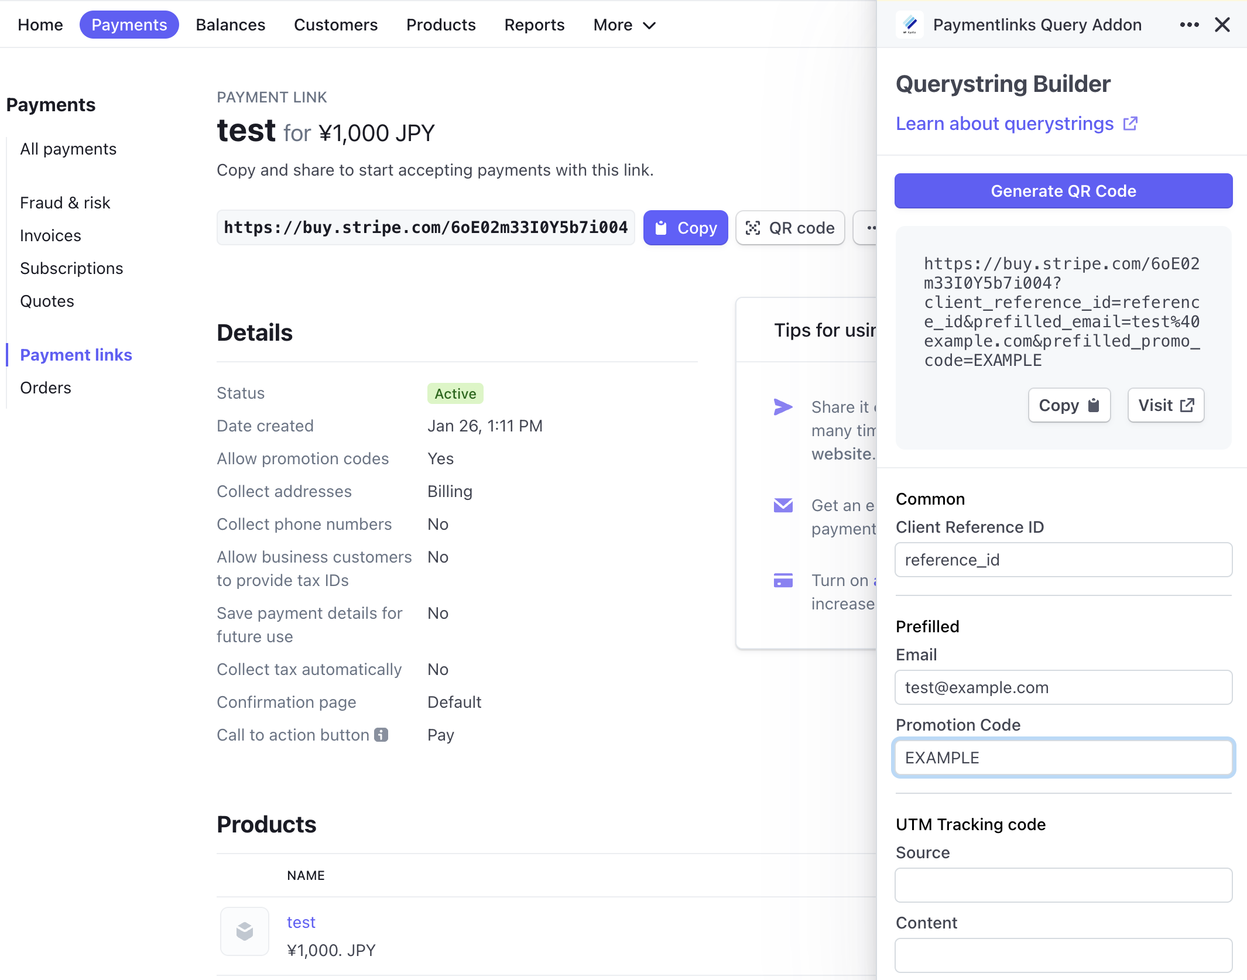Navigate to Reports in the top menu
Screen dimensions: 1247x980
(x=534, y=25)
